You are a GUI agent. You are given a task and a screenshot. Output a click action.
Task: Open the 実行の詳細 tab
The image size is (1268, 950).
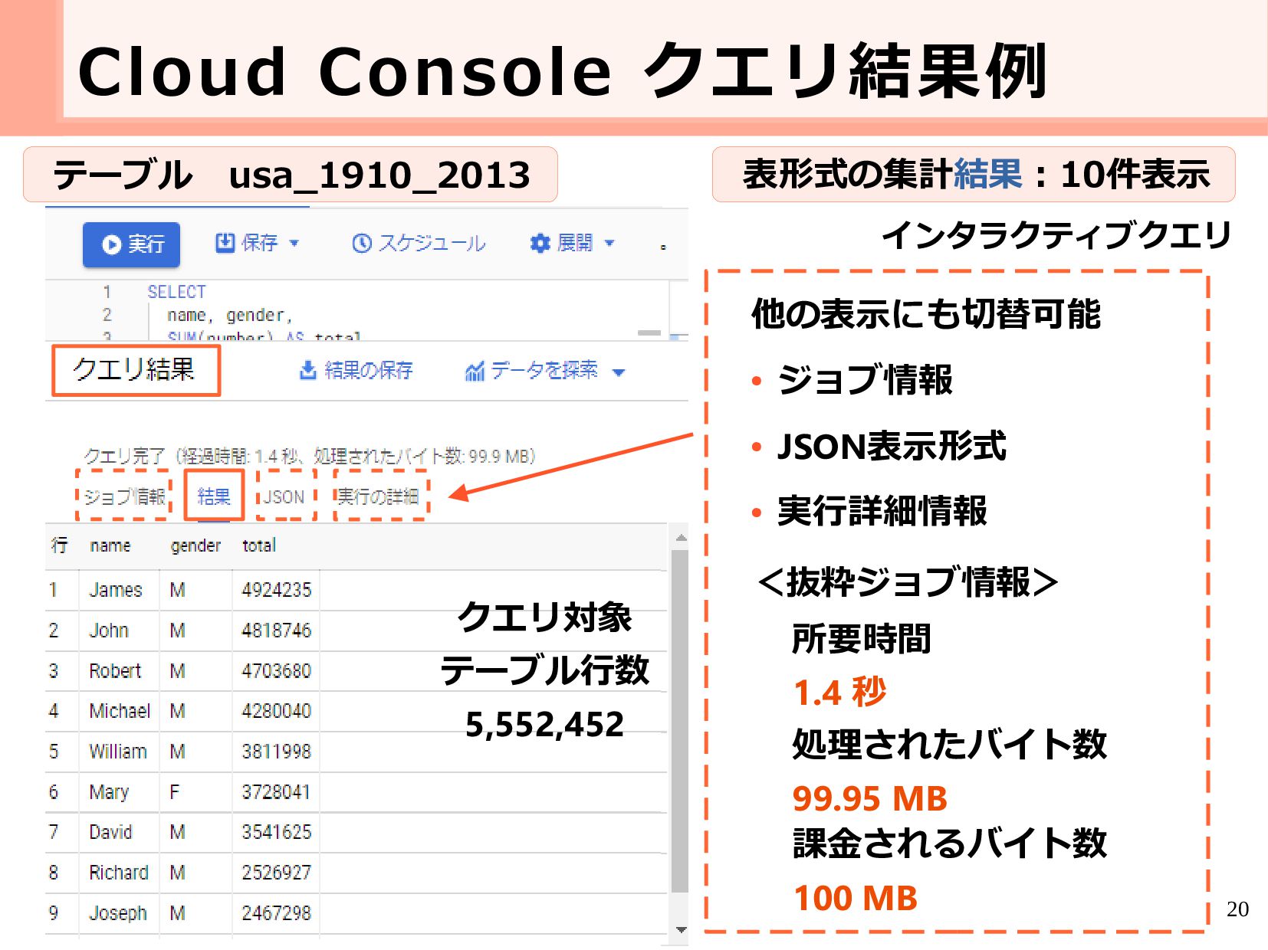[x=379, y=496]
